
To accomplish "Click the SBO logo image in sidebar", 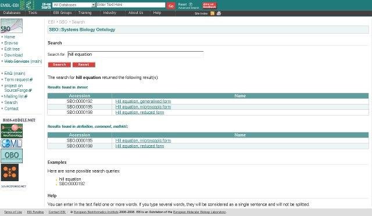I will (x=12, y=26).
